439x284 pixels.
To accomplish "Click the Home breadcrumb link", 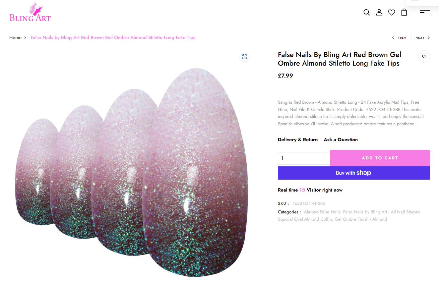I will tap(15, 37).
